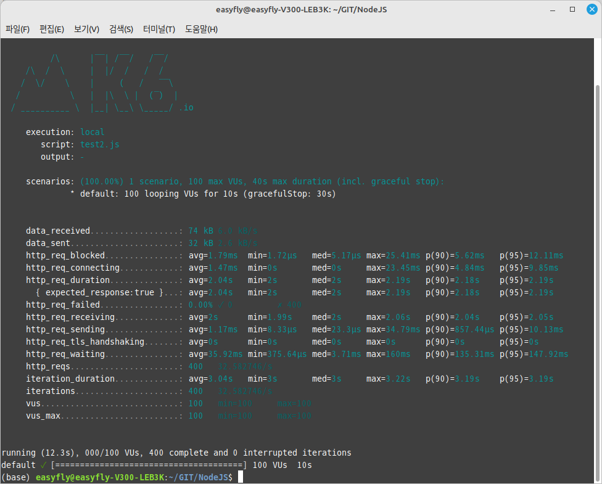Click the terminal cursor at prompt
602x484 pixels.
click(241, 477)
